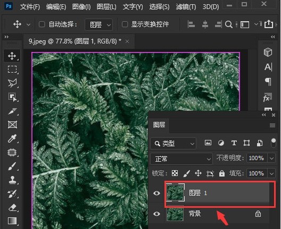Filter layers by pixel layer icon
281x229 pixels.
[208, 143]
